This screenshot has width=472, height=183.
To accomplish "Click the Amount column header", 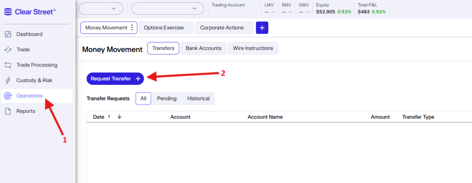I will (x=380, y=117).
